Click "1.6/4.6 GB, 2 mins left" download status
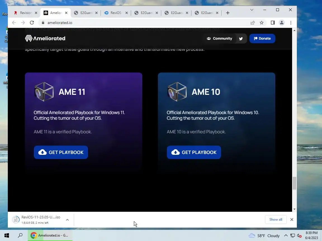The height and width of the screenshot is (241, 322). click(x=35, y=223)
